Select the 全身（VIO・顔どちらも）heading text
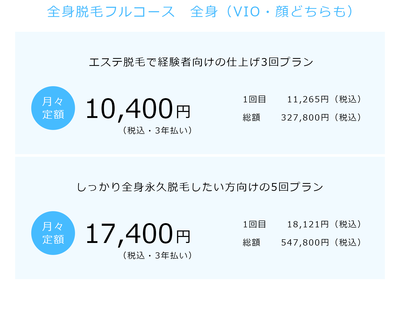 272,12
